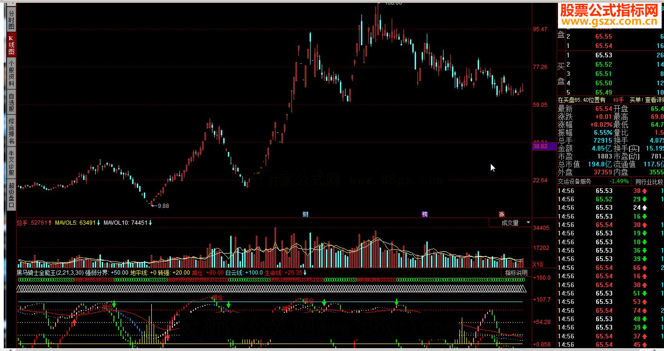Image resolution: width=664 pixels, height=351 pixels.
Task: Click the buy level 3 price 65.51
Action: [604, 74]
